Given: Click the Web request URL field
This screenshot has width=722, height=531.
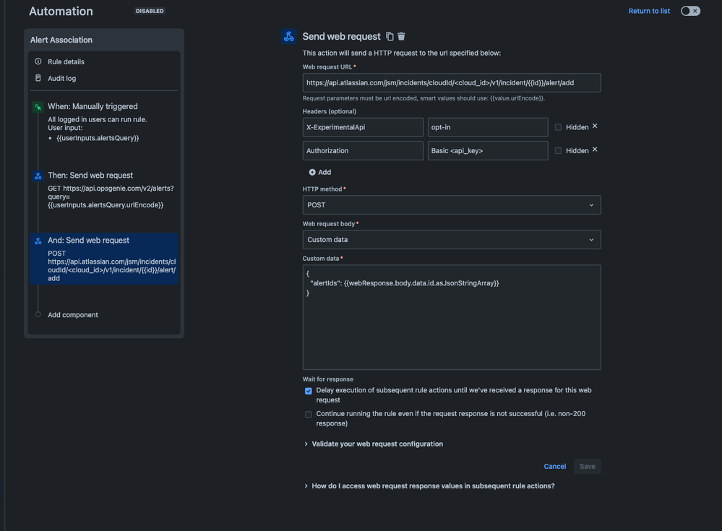Looking at the screenshot, I should point(452,83).
